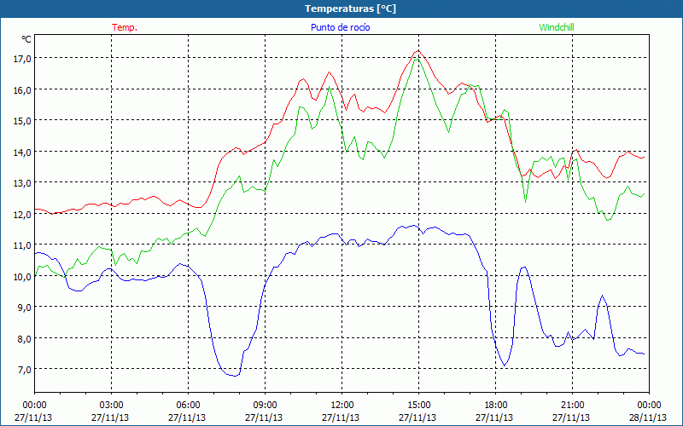Click the blue dew point minimum near 08:00
The height and width of the screenshot is (426, 683).
[236, 375]
